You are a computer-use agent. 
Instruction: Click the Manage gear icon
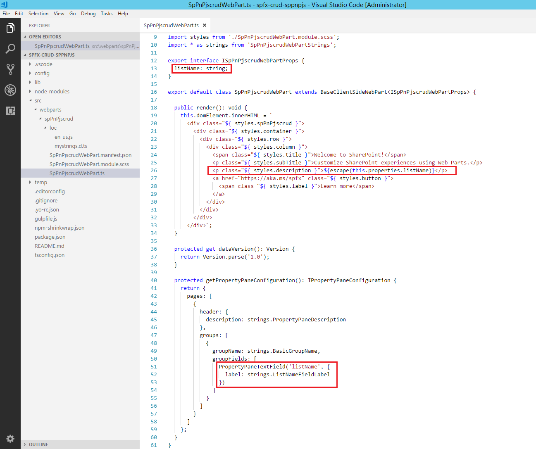click(x=10, y=439)
